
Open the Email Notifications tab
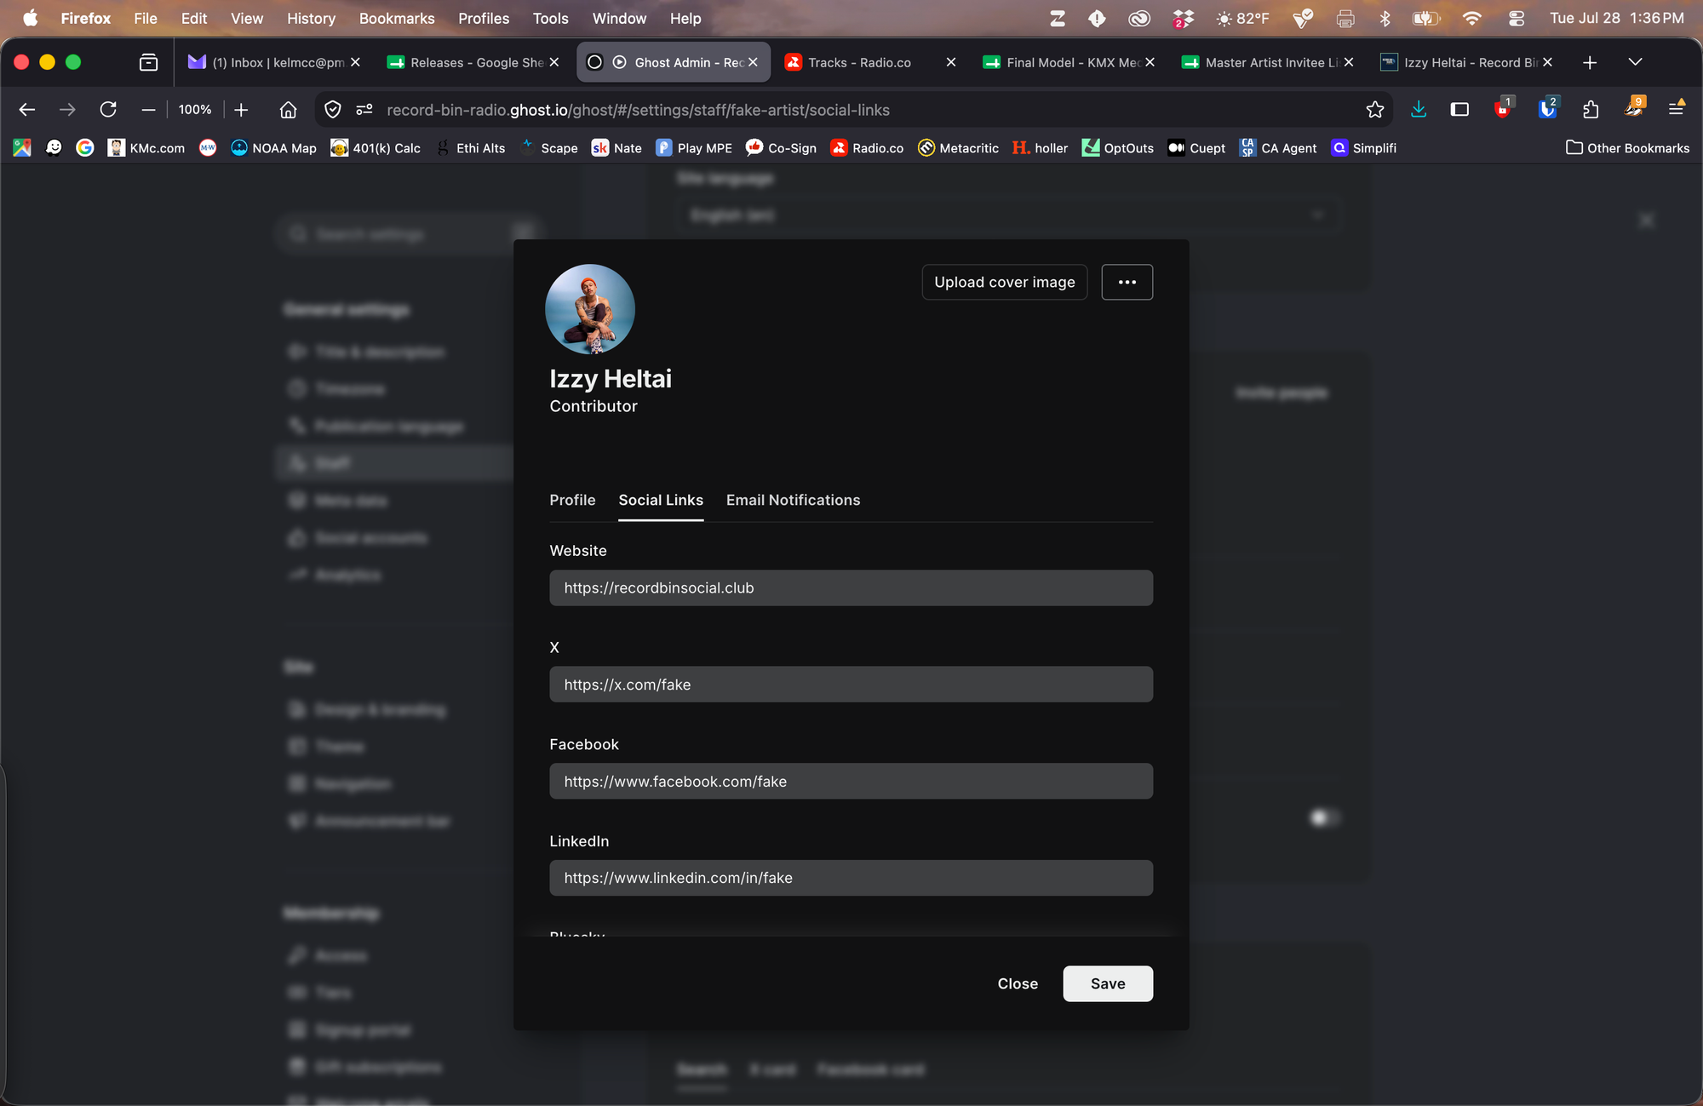pos(793,500)
